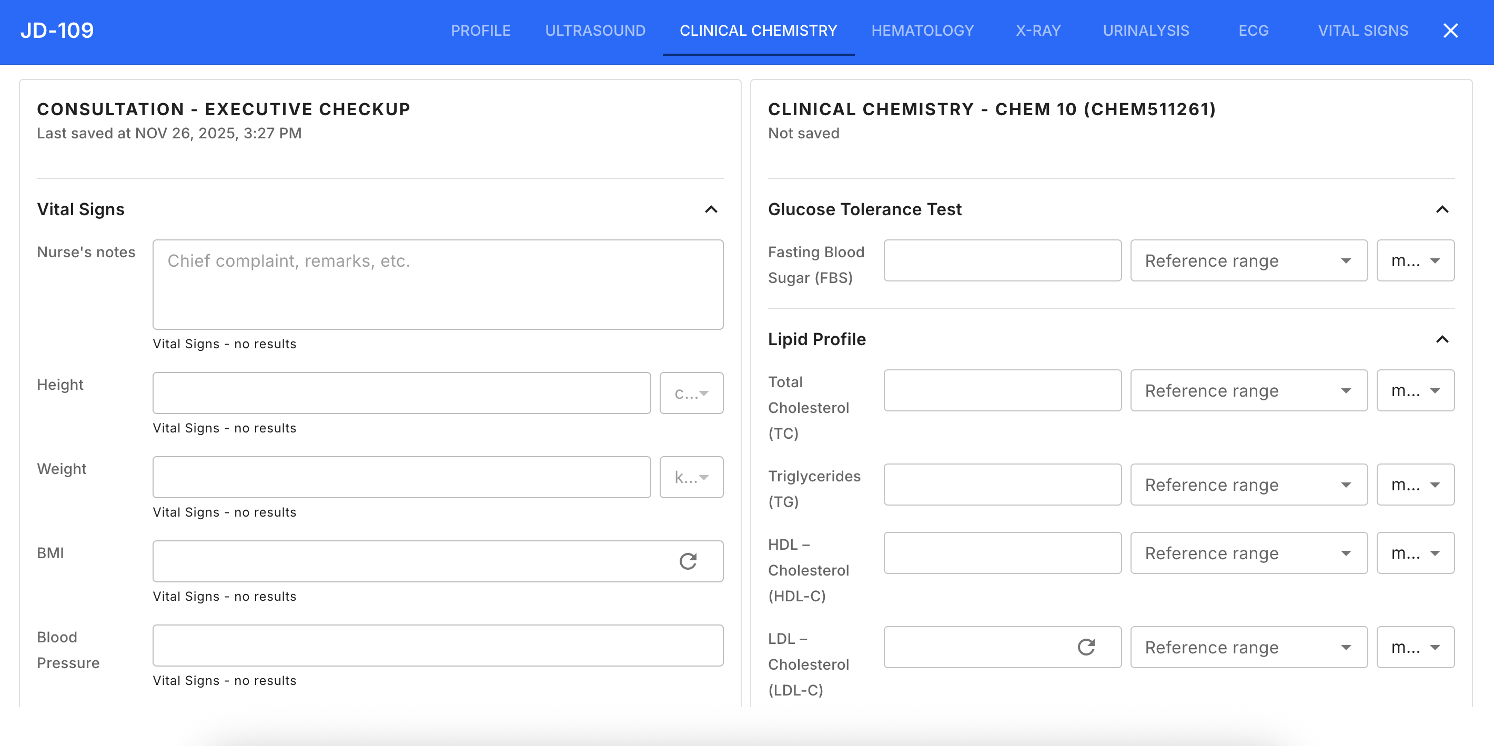Click the LDL-Cholesterol recalculate refresh icon

(1086, 647)
